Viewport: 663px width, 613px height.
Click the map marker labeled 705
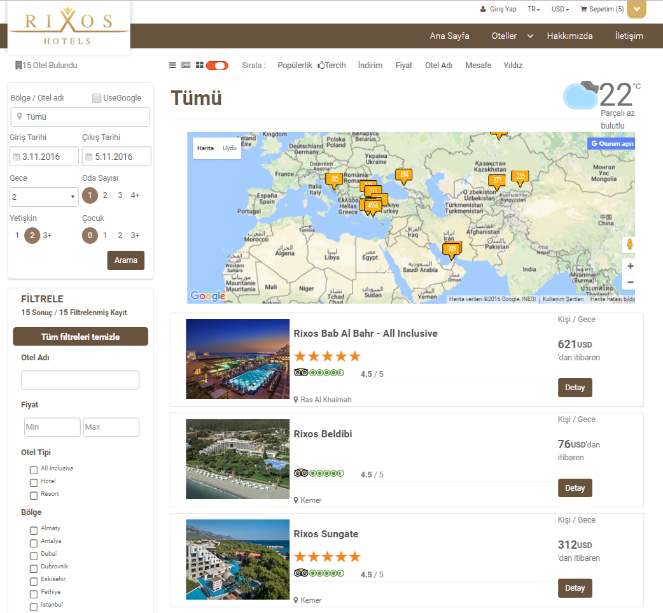point(452,250)
